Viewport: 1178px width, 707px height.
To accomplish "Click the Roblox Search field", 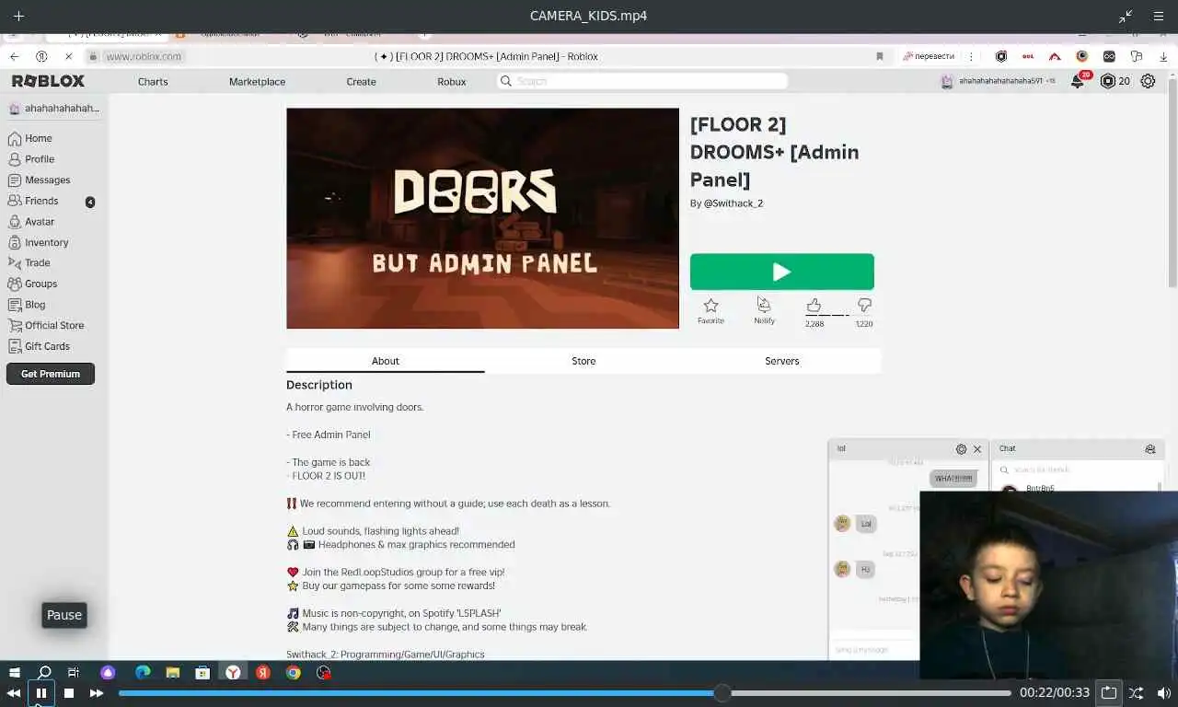I will (x=642, y=81).
